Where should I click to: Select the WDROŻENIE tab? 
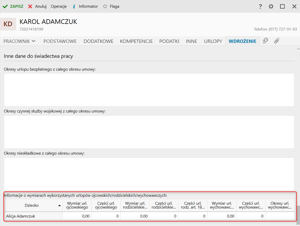(243, 41)
